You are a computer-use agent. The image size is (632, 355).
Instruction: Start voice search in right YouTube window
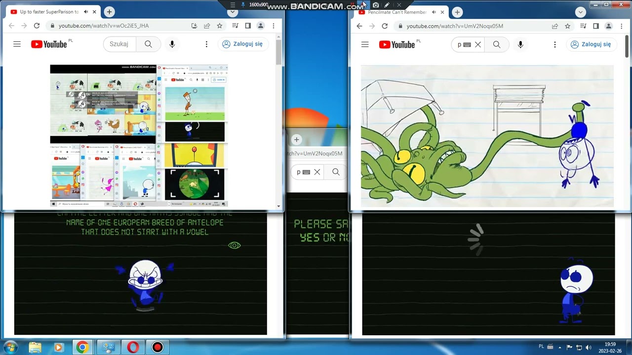(x=520, y=44)
